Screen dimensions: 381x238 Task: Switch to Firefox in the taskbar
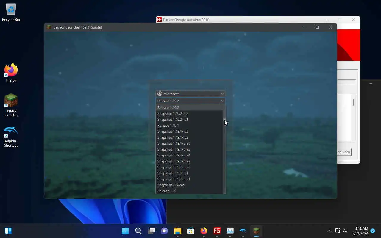(204, 231)
